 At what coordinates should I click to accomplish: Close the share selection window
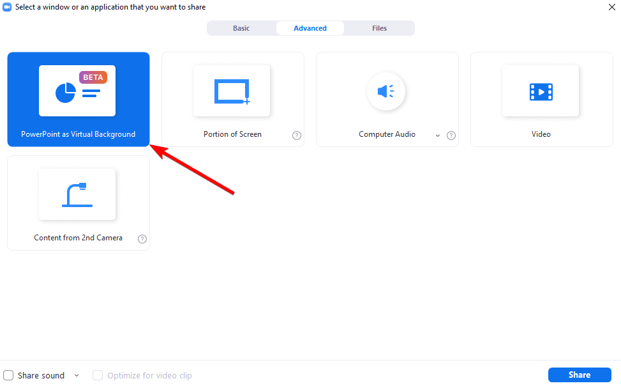pyautogui.click(x=612, y=7)
